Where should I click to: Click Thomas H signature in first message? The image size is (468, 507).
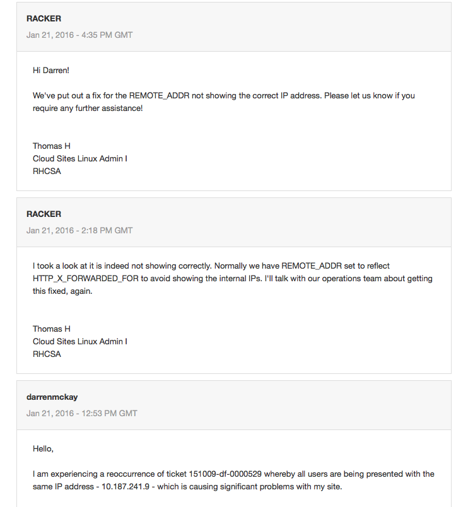(52, 146)
